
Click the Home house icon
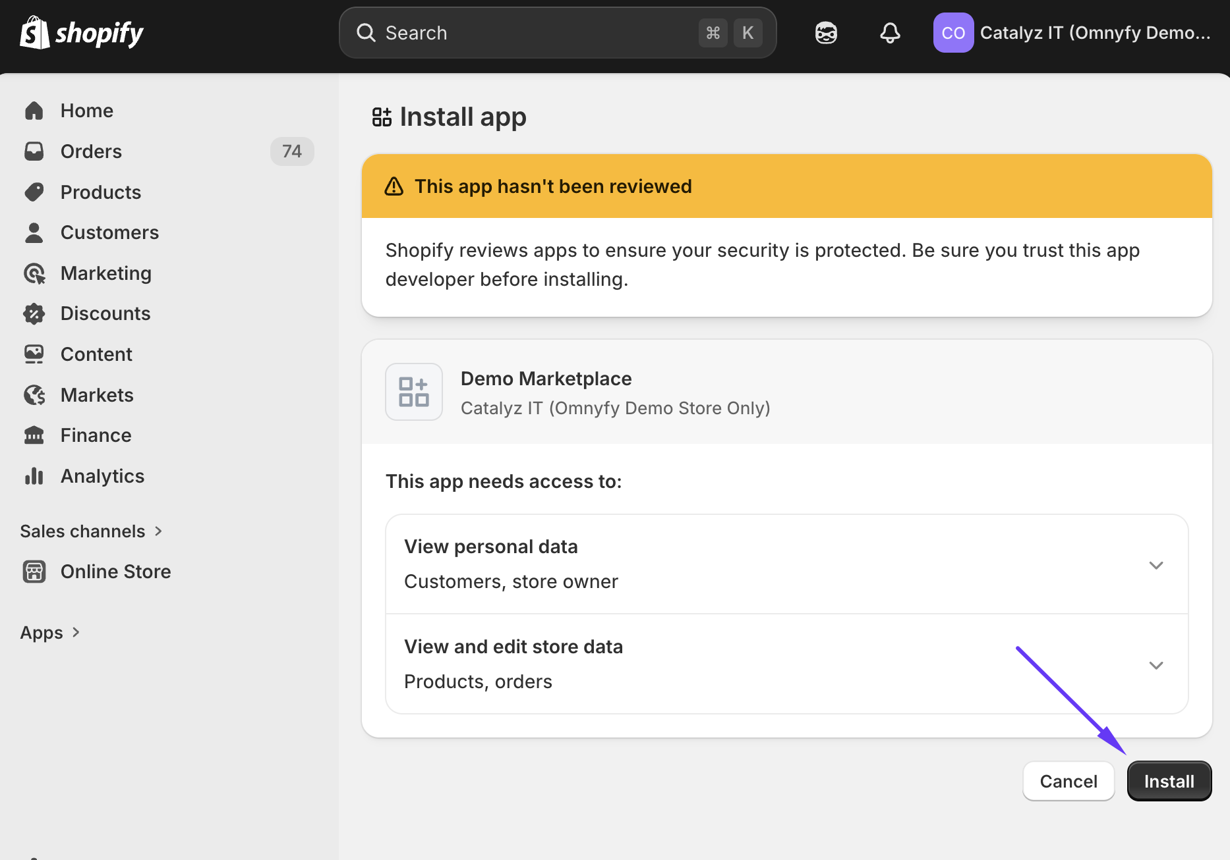pyautogui.click(x=34, y=111)
